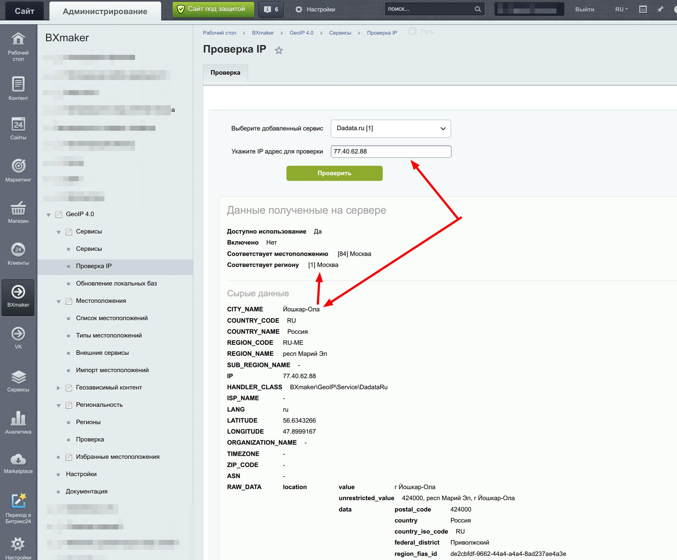Open the Клиенты sidebar section
The width and height of the screenshot is (677, 560).
[x=18, y=254]
